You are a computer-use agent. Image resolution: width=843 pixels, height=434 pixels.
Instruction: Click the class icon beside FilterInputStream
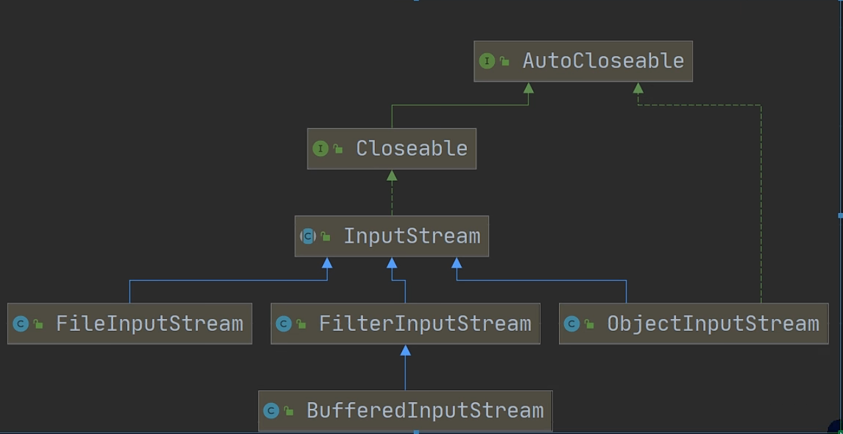(x=283, y=324)
